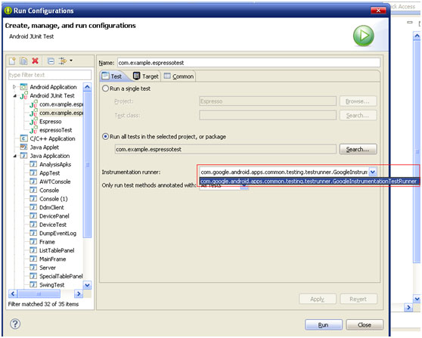The image size is (422, 338).
Task: Select the DeviceTest configuration
Action: [x=53, y=225]
